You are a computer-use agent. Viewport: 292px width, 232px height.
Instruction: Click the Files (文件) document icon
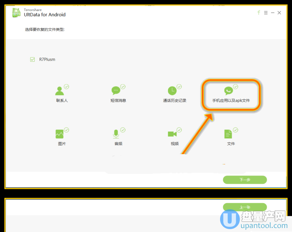coord(228,134)
